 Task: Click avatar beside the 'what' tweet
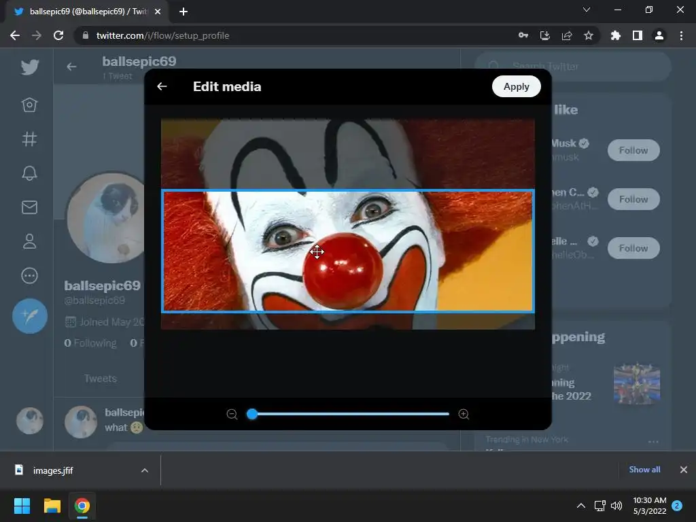pos(81,421)
